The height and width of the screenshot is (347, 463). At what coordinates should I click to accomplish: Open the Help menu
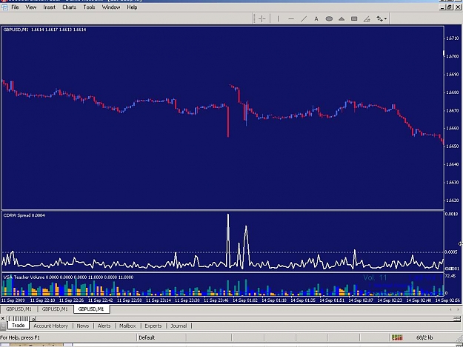click(132, 7)
